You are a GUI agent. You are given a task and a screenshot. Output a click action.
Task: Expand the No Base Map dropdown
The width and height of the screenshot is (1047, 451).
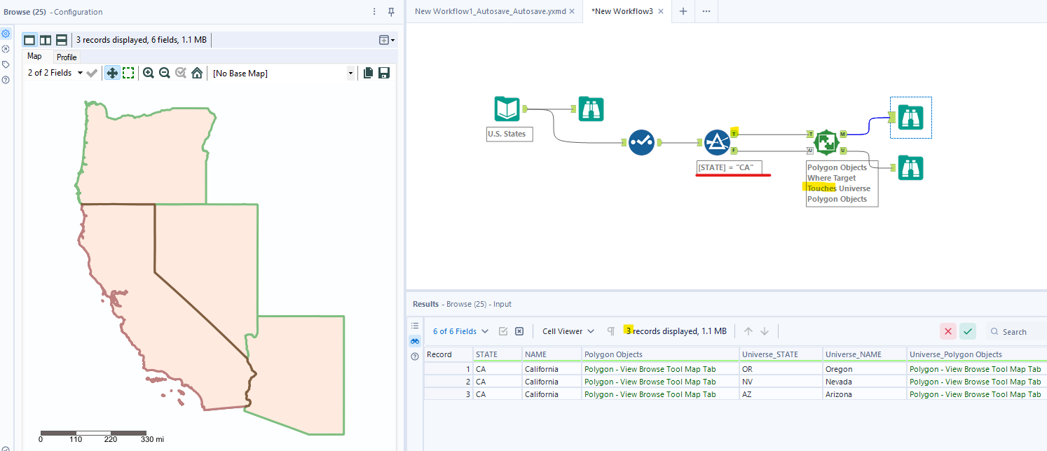click(350, 73)
